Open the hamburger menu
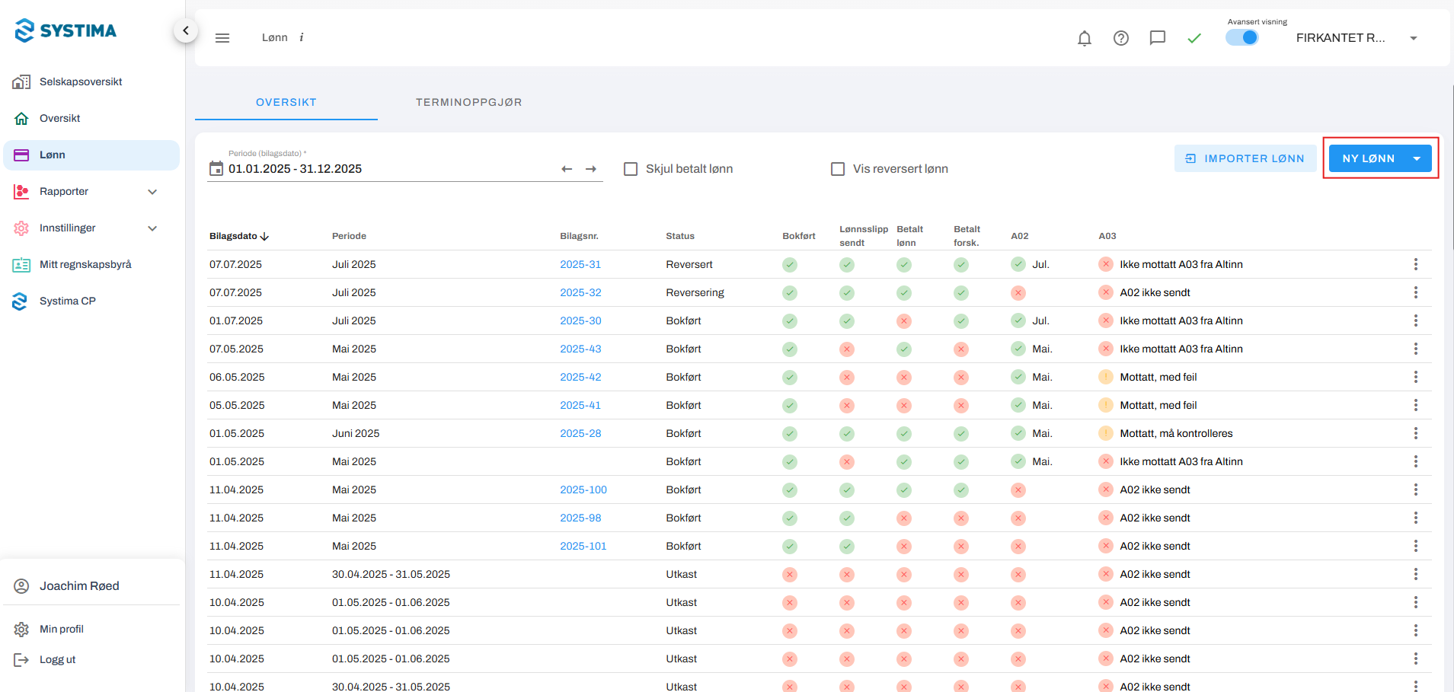 click(222, 38)
